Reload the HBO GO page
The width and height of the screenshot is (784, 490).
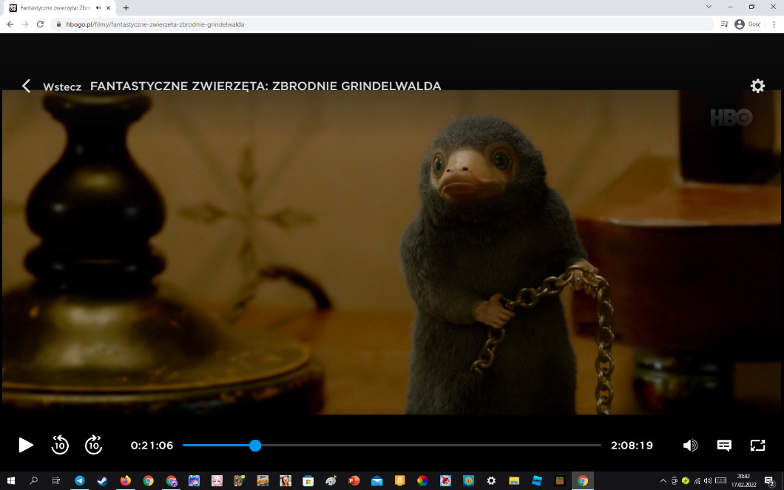pos(40,24)
